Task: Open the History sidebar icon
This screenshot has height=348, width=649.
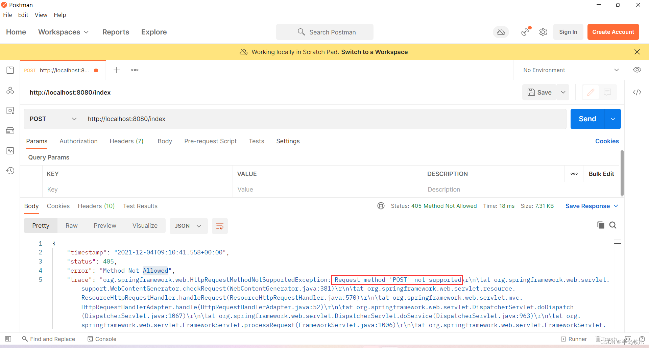Action: click(x=10, y=171)
